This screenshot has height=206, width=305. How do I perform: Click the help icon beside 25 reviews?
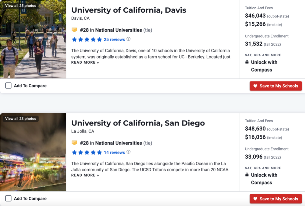(x=128, y=39)
